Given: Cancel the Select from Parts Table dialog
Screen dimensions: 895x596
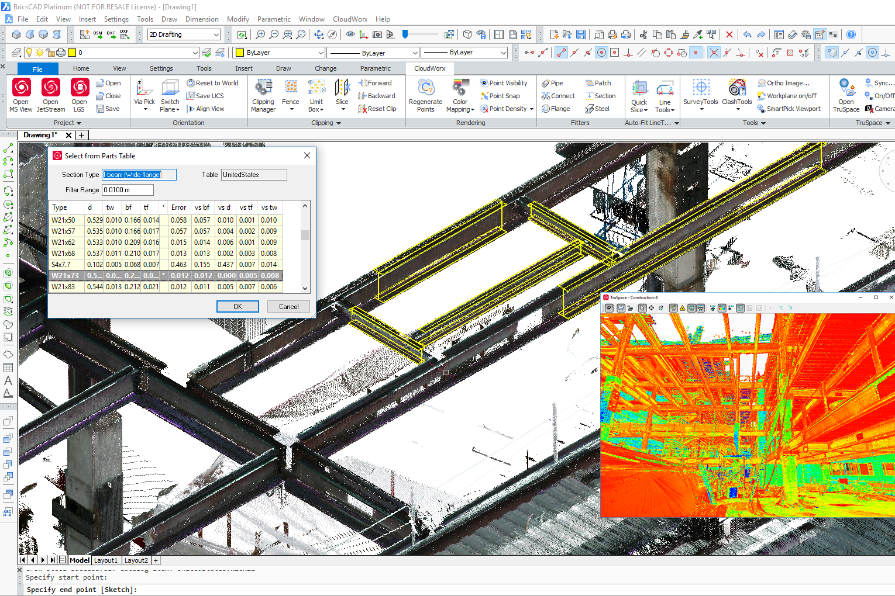Looking at the screenshot, I should coord(288,307).
